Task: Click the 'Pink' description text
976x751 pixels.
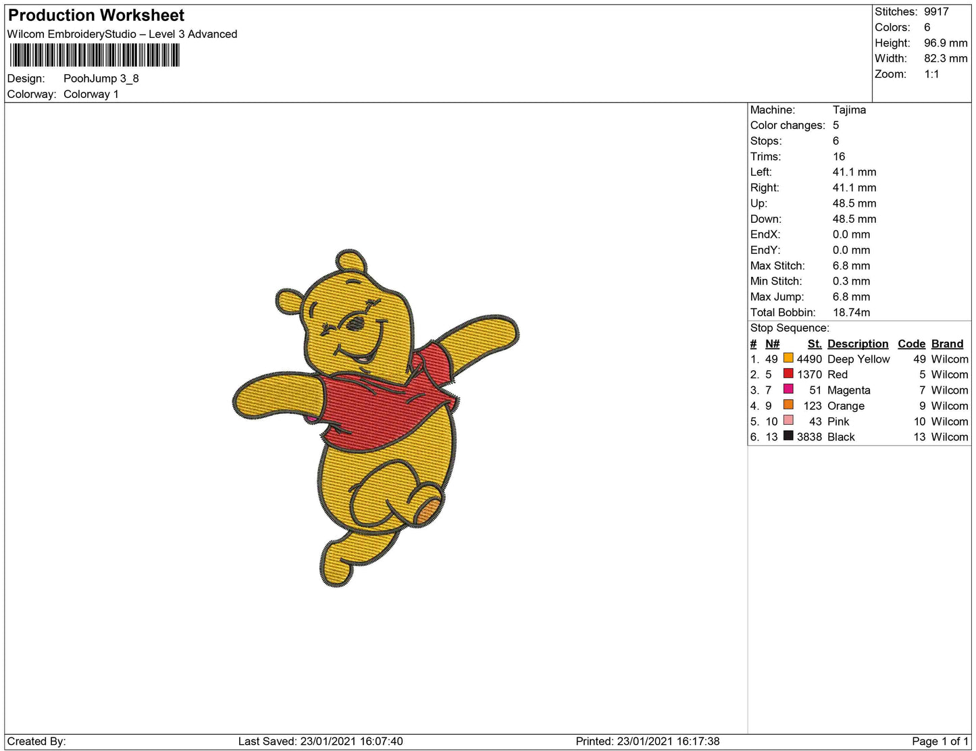Action: coord(838,421)
